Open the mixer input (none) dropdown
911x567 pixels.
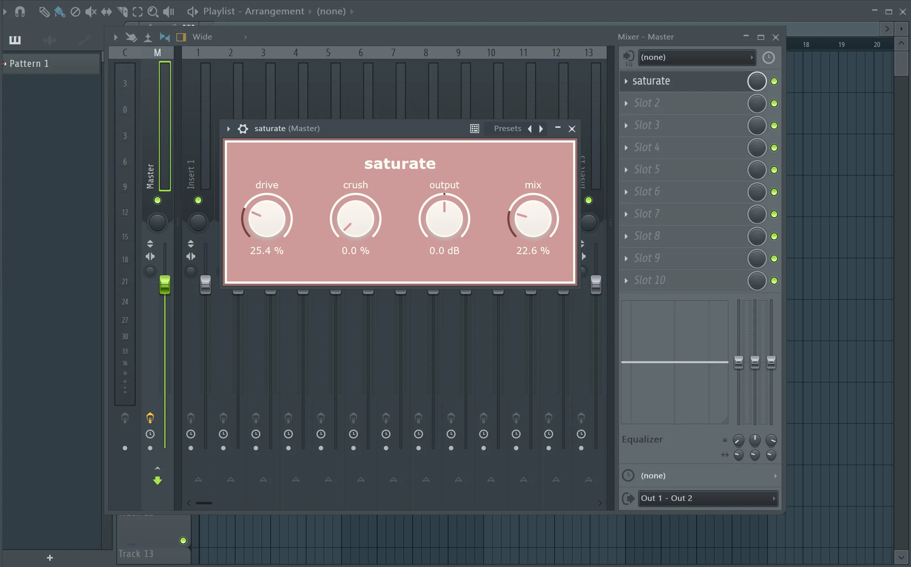click(x=697, y=57)
